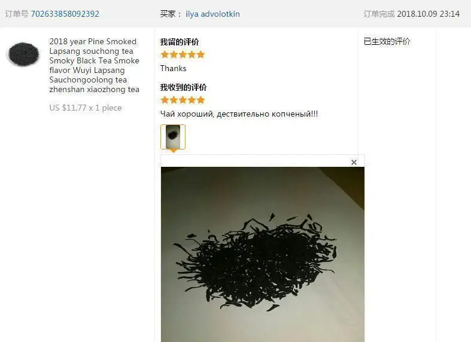Screen dimensions: 471x342
Task: Click the 'Thanks' feedback text
Action: click(173, 68)
